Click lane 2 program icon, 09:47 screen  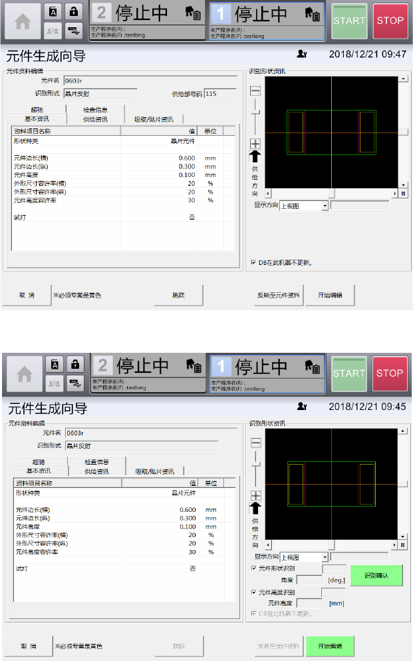pyautogui.click(x=193, y=13)
